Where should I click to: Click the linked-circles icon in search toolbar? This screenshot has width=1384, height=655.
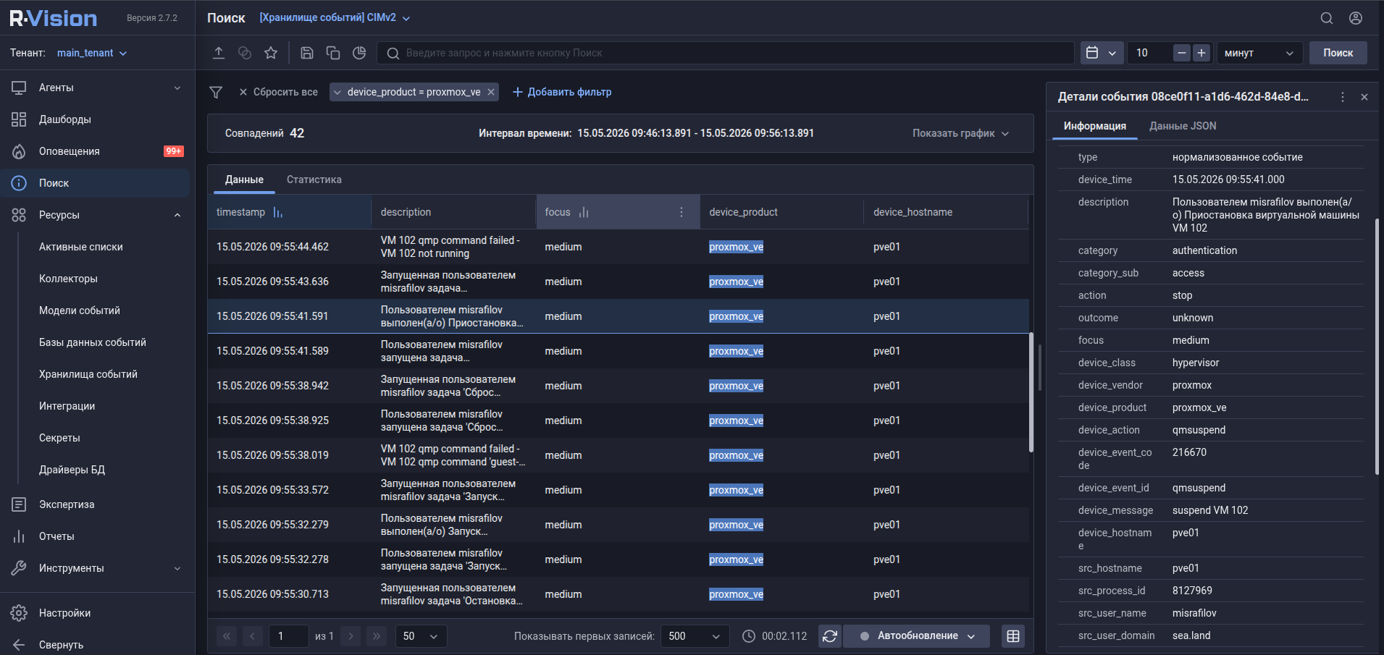pyautogui.click(x=245, y=53)
